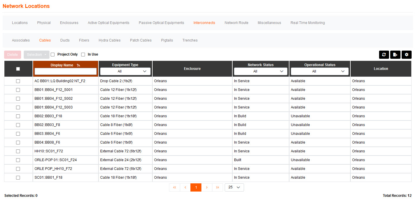This screenshot has height=205, width=416.
Task: Select the Patch Cables sub-tab
Action: [141, 40]
